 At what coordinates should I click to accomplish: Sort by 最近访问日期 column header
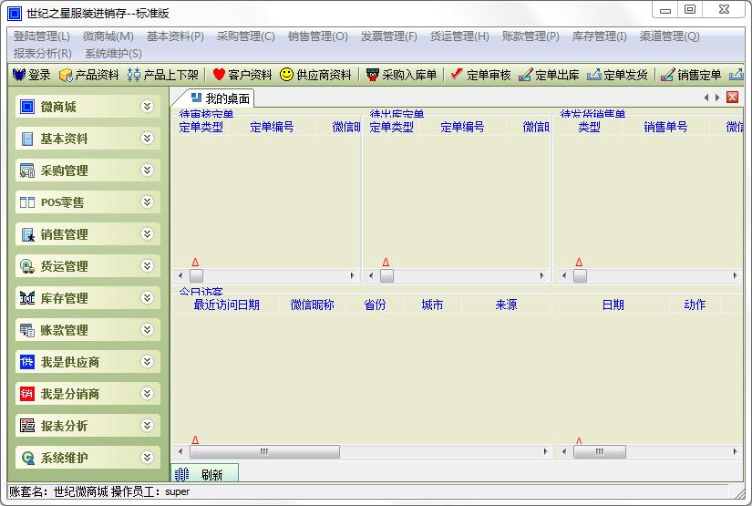[226, 305]
